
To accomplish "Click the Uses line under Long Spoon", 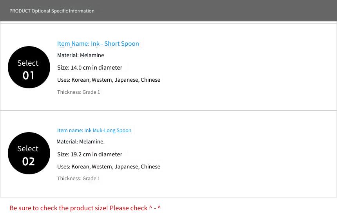I will [109, 167].
